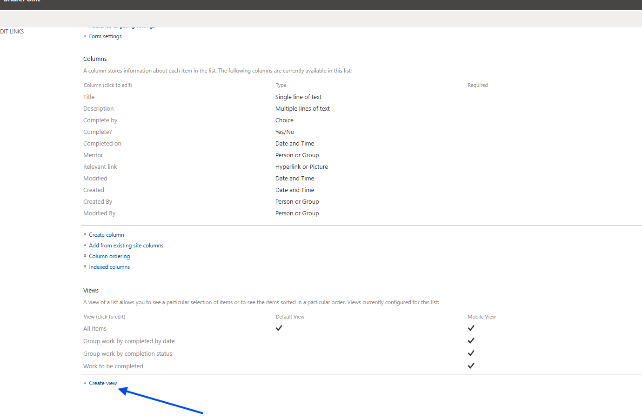Open the Form settings link
This screenshot has width=642, height=419.
tap(105, 36)
